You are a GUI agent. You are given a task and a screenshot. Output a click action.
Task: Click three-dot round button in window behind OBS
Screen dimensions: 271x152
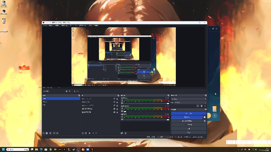pyautogui.click(x=215, y=116)
